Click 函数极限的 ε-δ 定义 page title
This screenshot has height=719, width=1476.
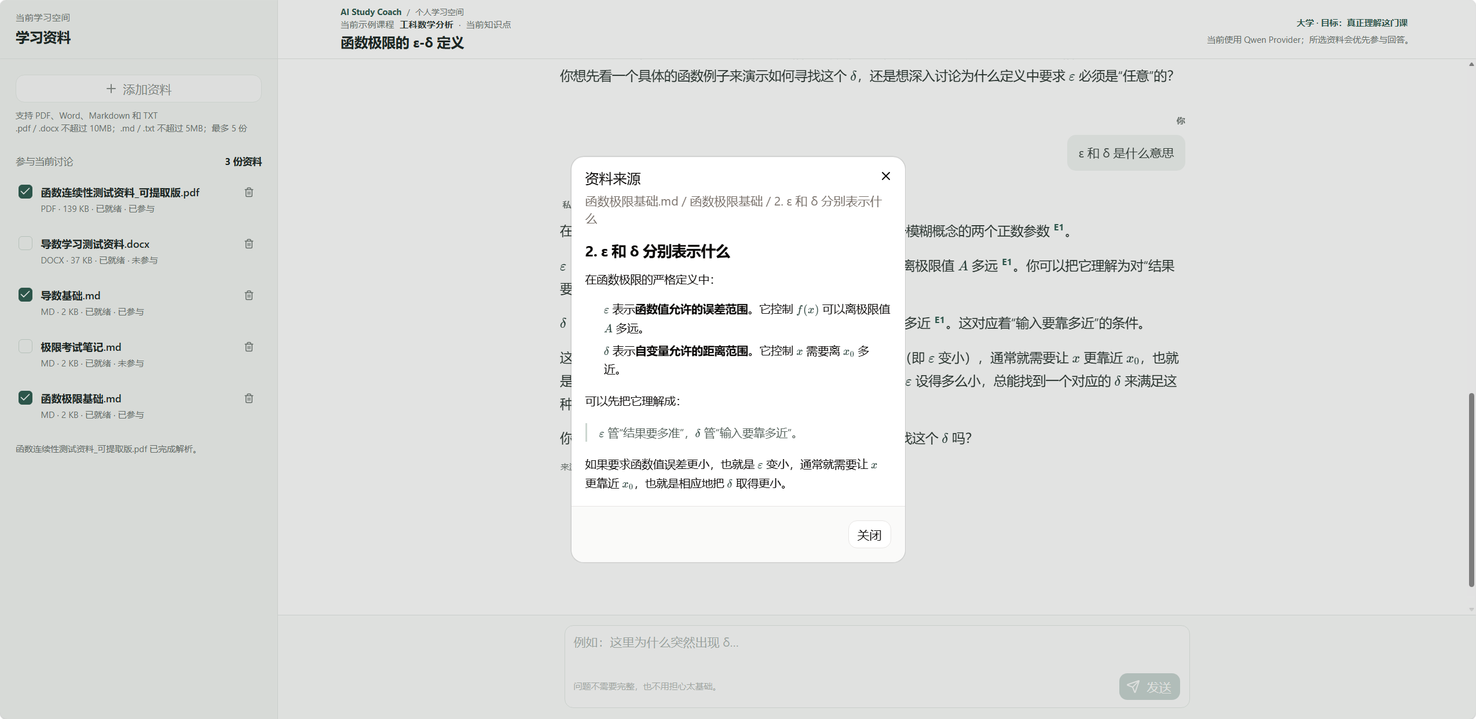(402, 43)
